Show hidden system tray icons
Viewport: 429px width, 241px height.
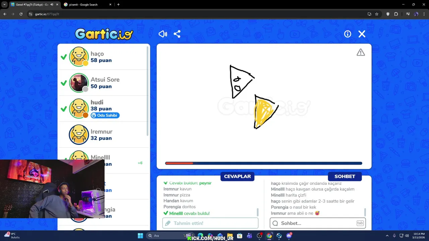tap(387, 236)
